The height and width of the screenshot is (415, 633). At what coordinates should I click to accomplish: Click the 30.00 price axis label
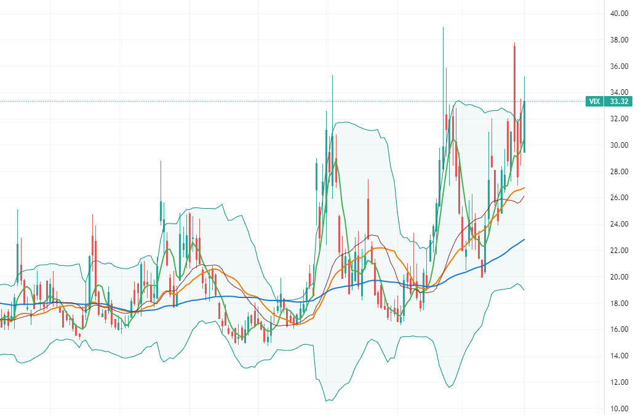point(618,145)
